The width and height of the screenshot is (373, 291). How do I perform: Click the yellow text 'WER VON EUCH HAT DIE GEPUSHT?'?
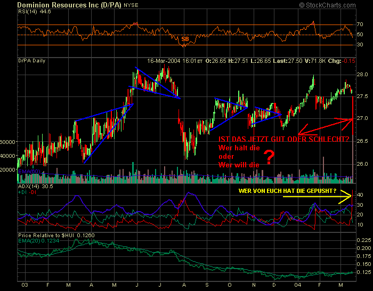coord(287,191)
